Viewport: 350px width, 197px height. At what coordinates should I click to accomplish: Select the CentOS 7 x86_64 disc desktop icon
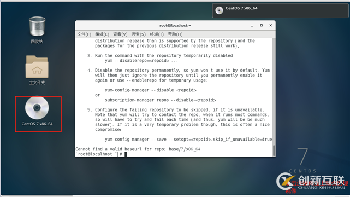pos(37,108)
